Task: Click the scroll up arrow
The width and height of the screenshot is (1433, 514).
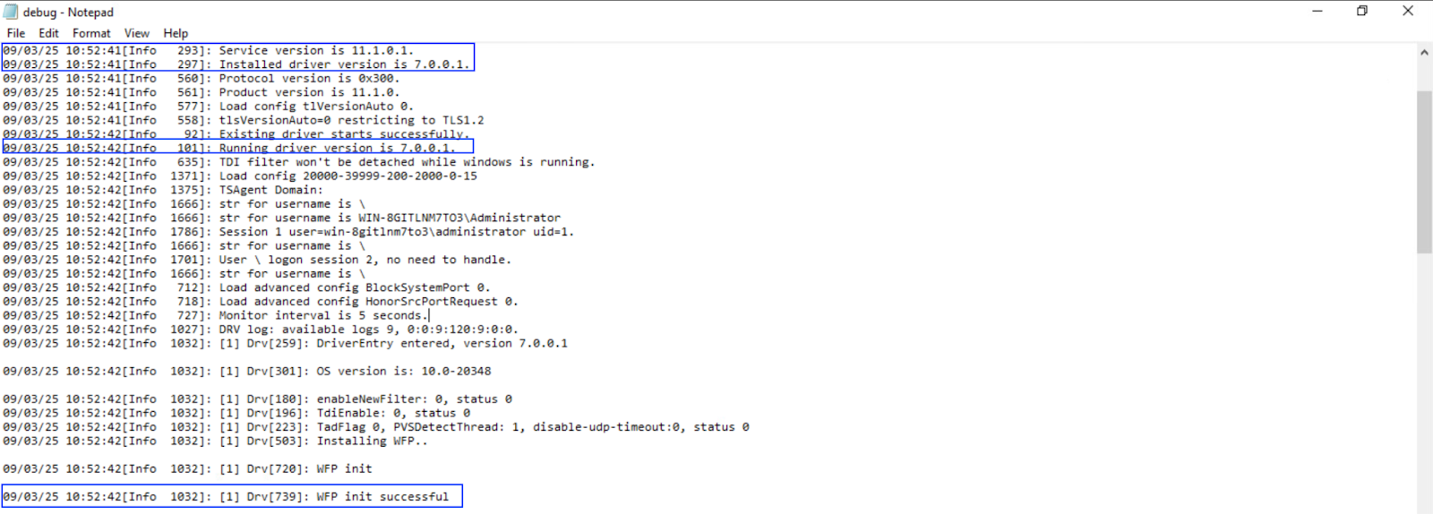Action: click(x=1424, y=52)
